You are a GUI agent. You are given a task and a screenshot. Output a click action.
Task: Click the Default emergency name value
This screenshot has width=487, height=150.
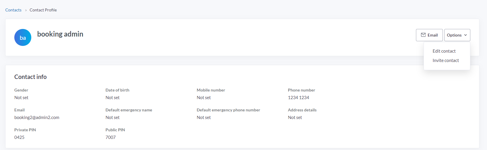tap(113, 118)
